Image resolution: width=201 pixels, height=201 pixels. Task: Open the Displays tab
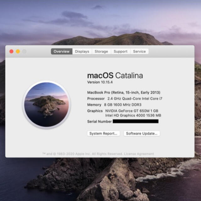click(x=82, y=52)
